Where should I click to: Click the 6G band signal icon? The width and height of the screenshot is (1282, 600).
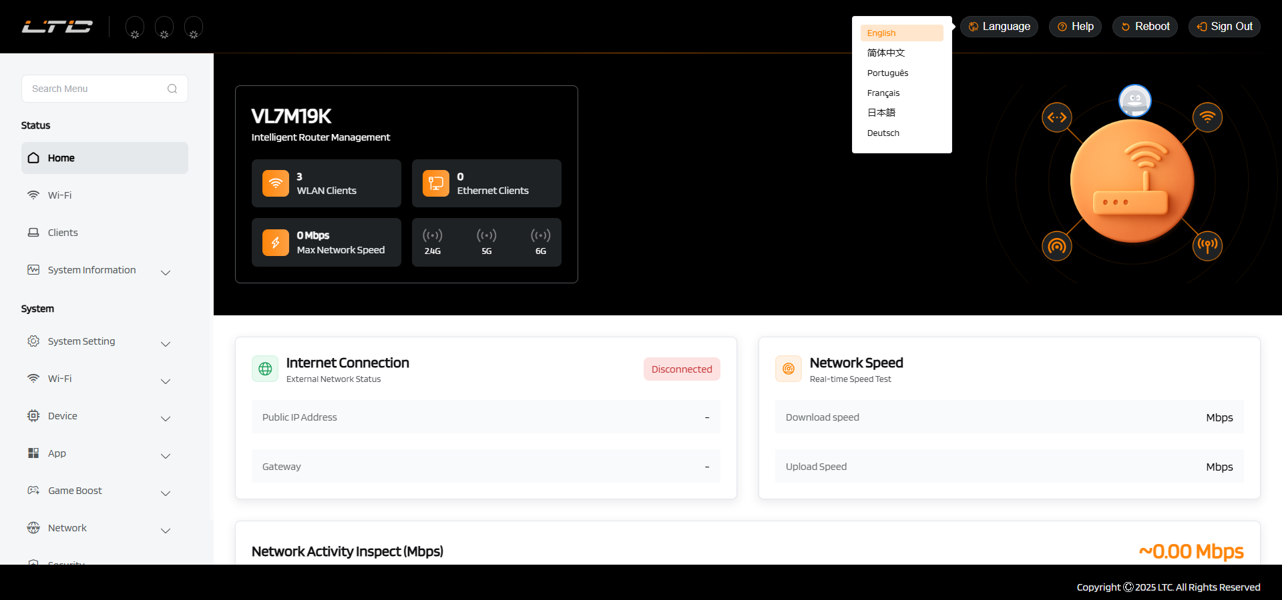click(x=540, y=235)
